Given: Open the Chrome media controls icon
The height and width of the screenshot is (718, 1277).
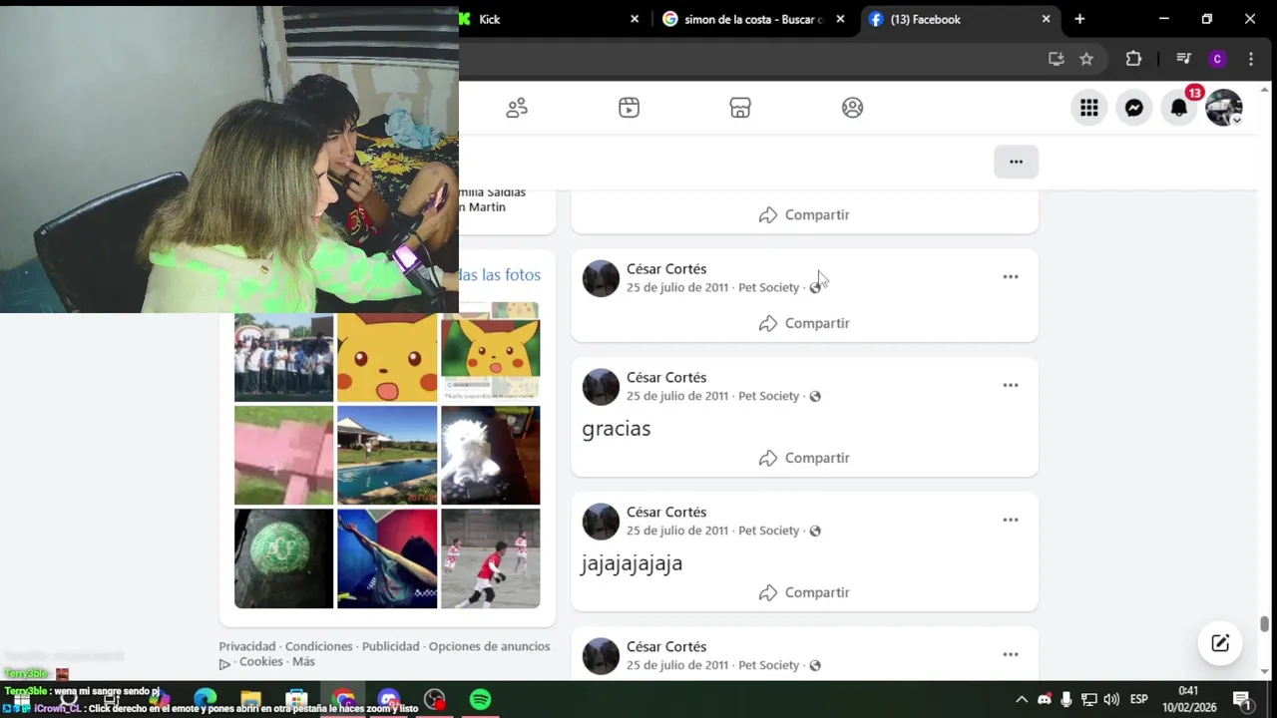Looking at the screenshot, I should [1183, 59].
